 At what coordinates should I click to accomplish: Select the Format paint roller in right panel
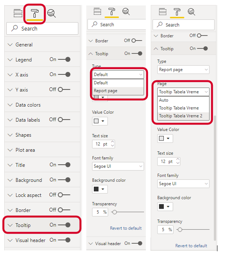pos(177,12)
